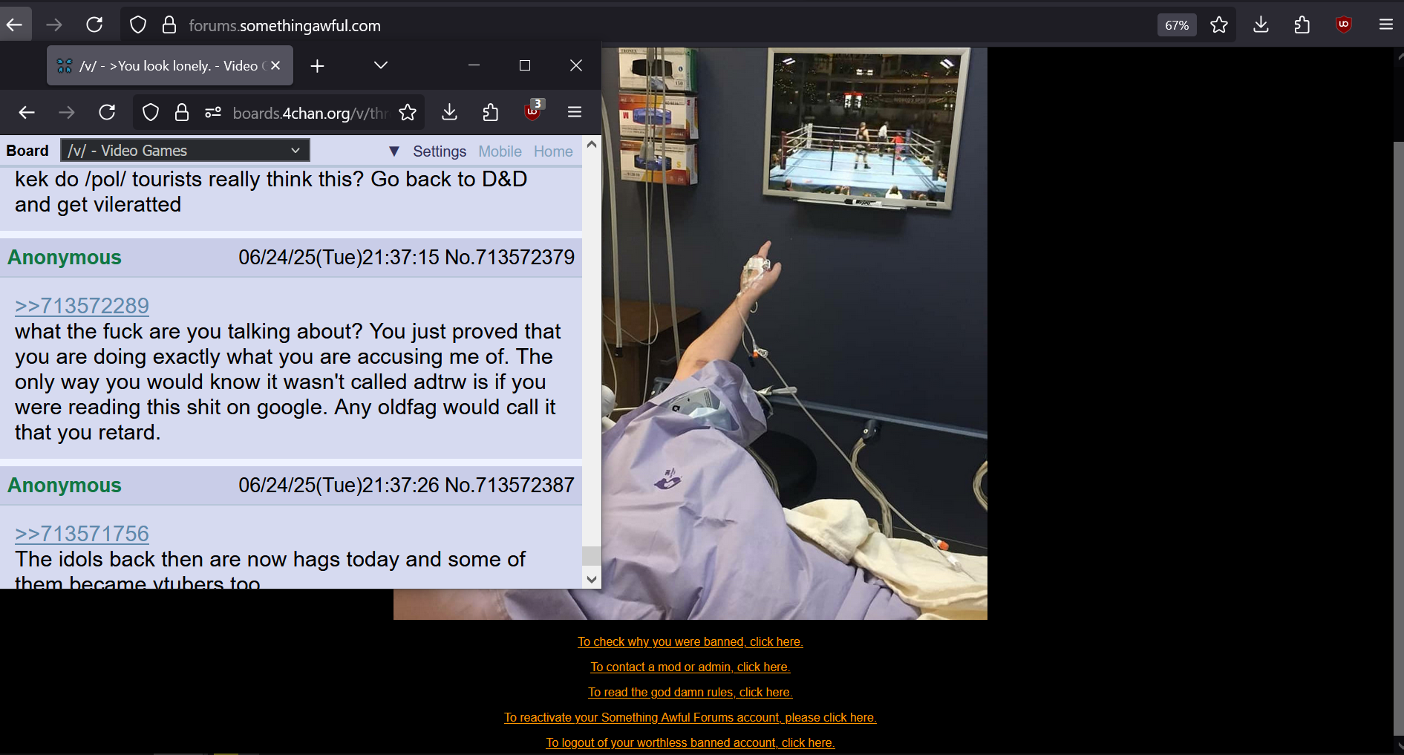
Task: Open 4chan Settings link
Action: (x=440, y=151)
